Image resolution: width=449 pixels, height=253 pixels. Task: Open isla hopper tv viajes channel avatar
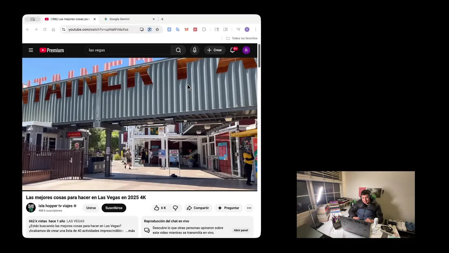tap(31, 208)
